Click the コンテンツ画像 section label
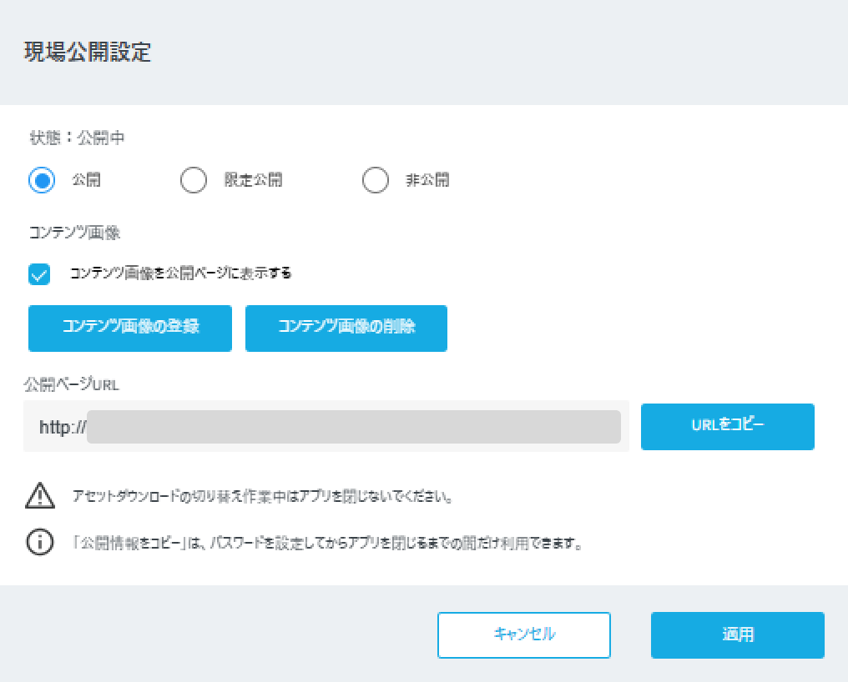Image resolution: width=848 pixels, height=682 pixels. tap(74, 233)
